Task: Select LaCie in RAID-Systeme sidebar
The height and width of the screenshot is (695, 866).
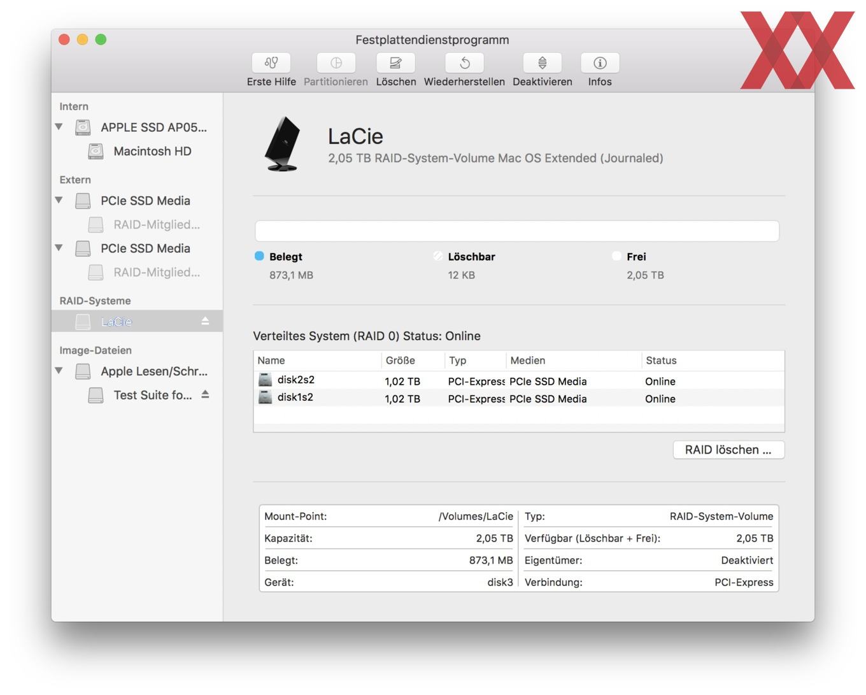Action: click(x=137, y=322)
